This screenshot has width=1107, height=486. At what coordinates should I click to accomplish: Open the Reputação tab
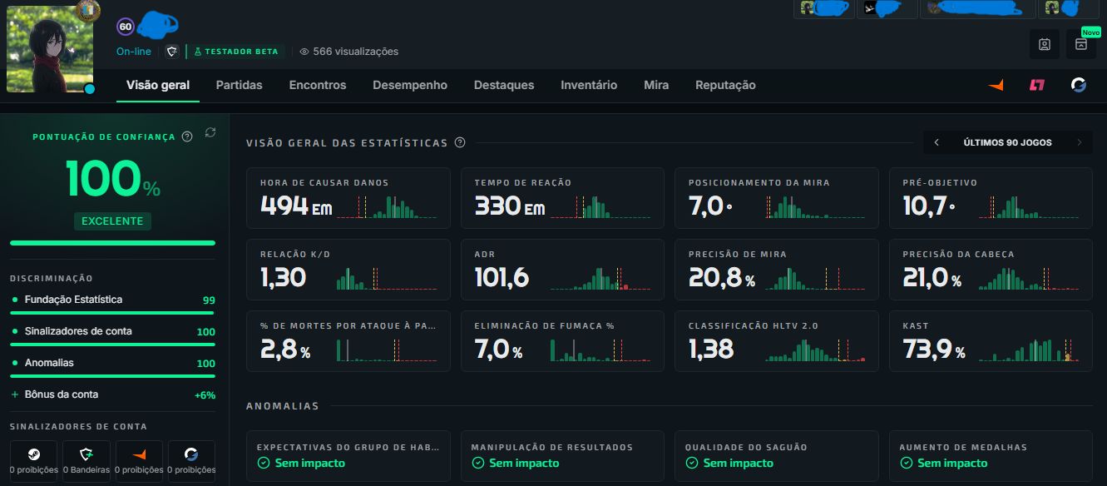click(725, 85)
